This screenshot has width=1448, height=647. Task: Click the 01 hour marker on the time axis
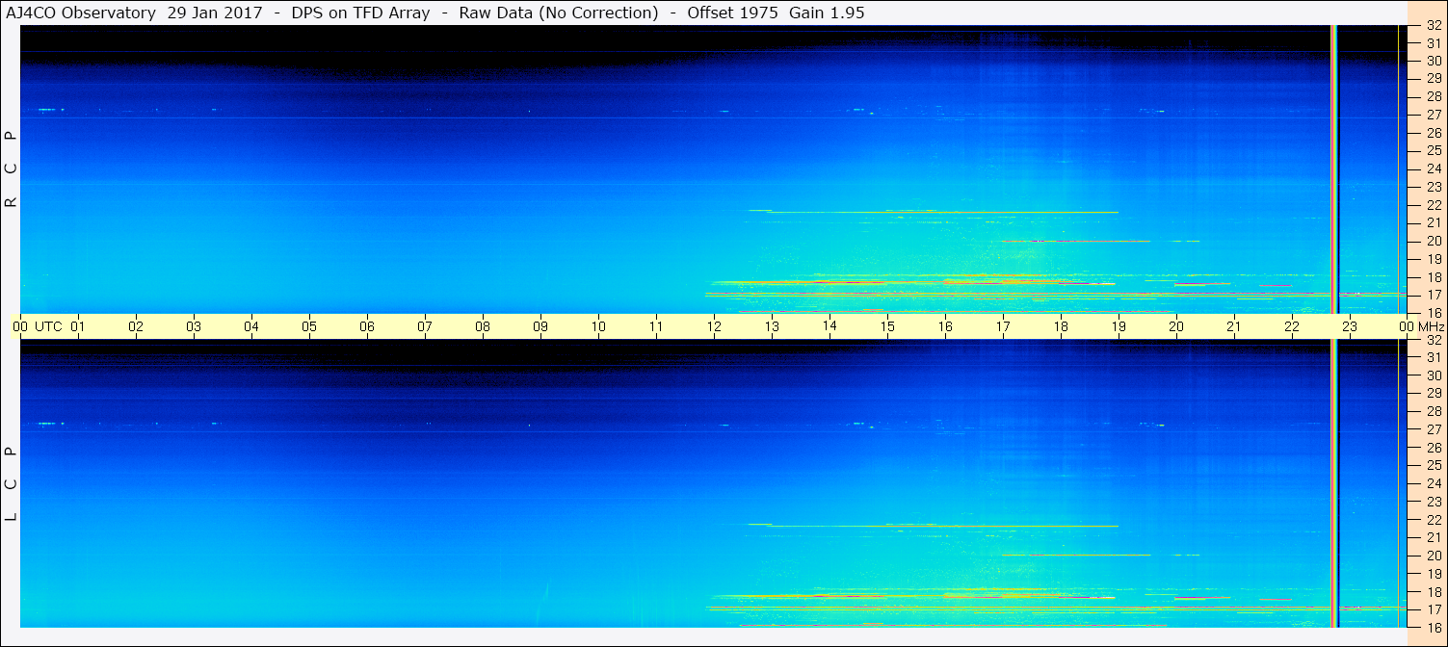tap(78, 326)
